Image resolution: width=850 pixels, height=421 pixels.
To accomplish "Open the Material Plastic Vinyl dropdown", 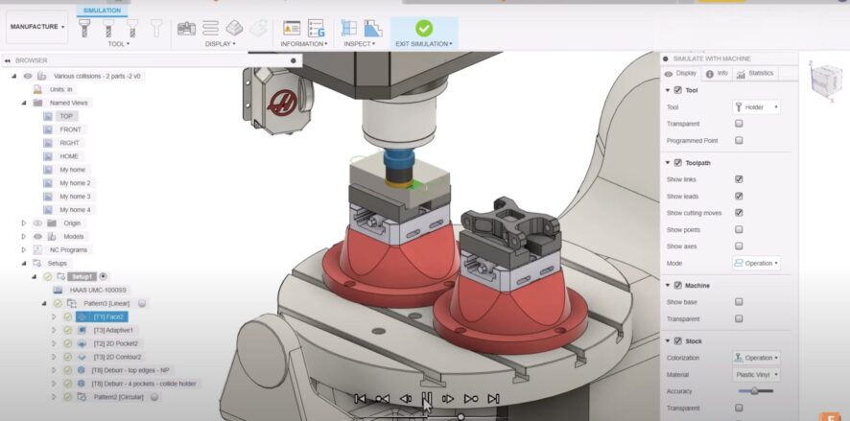I will point(756,374).
